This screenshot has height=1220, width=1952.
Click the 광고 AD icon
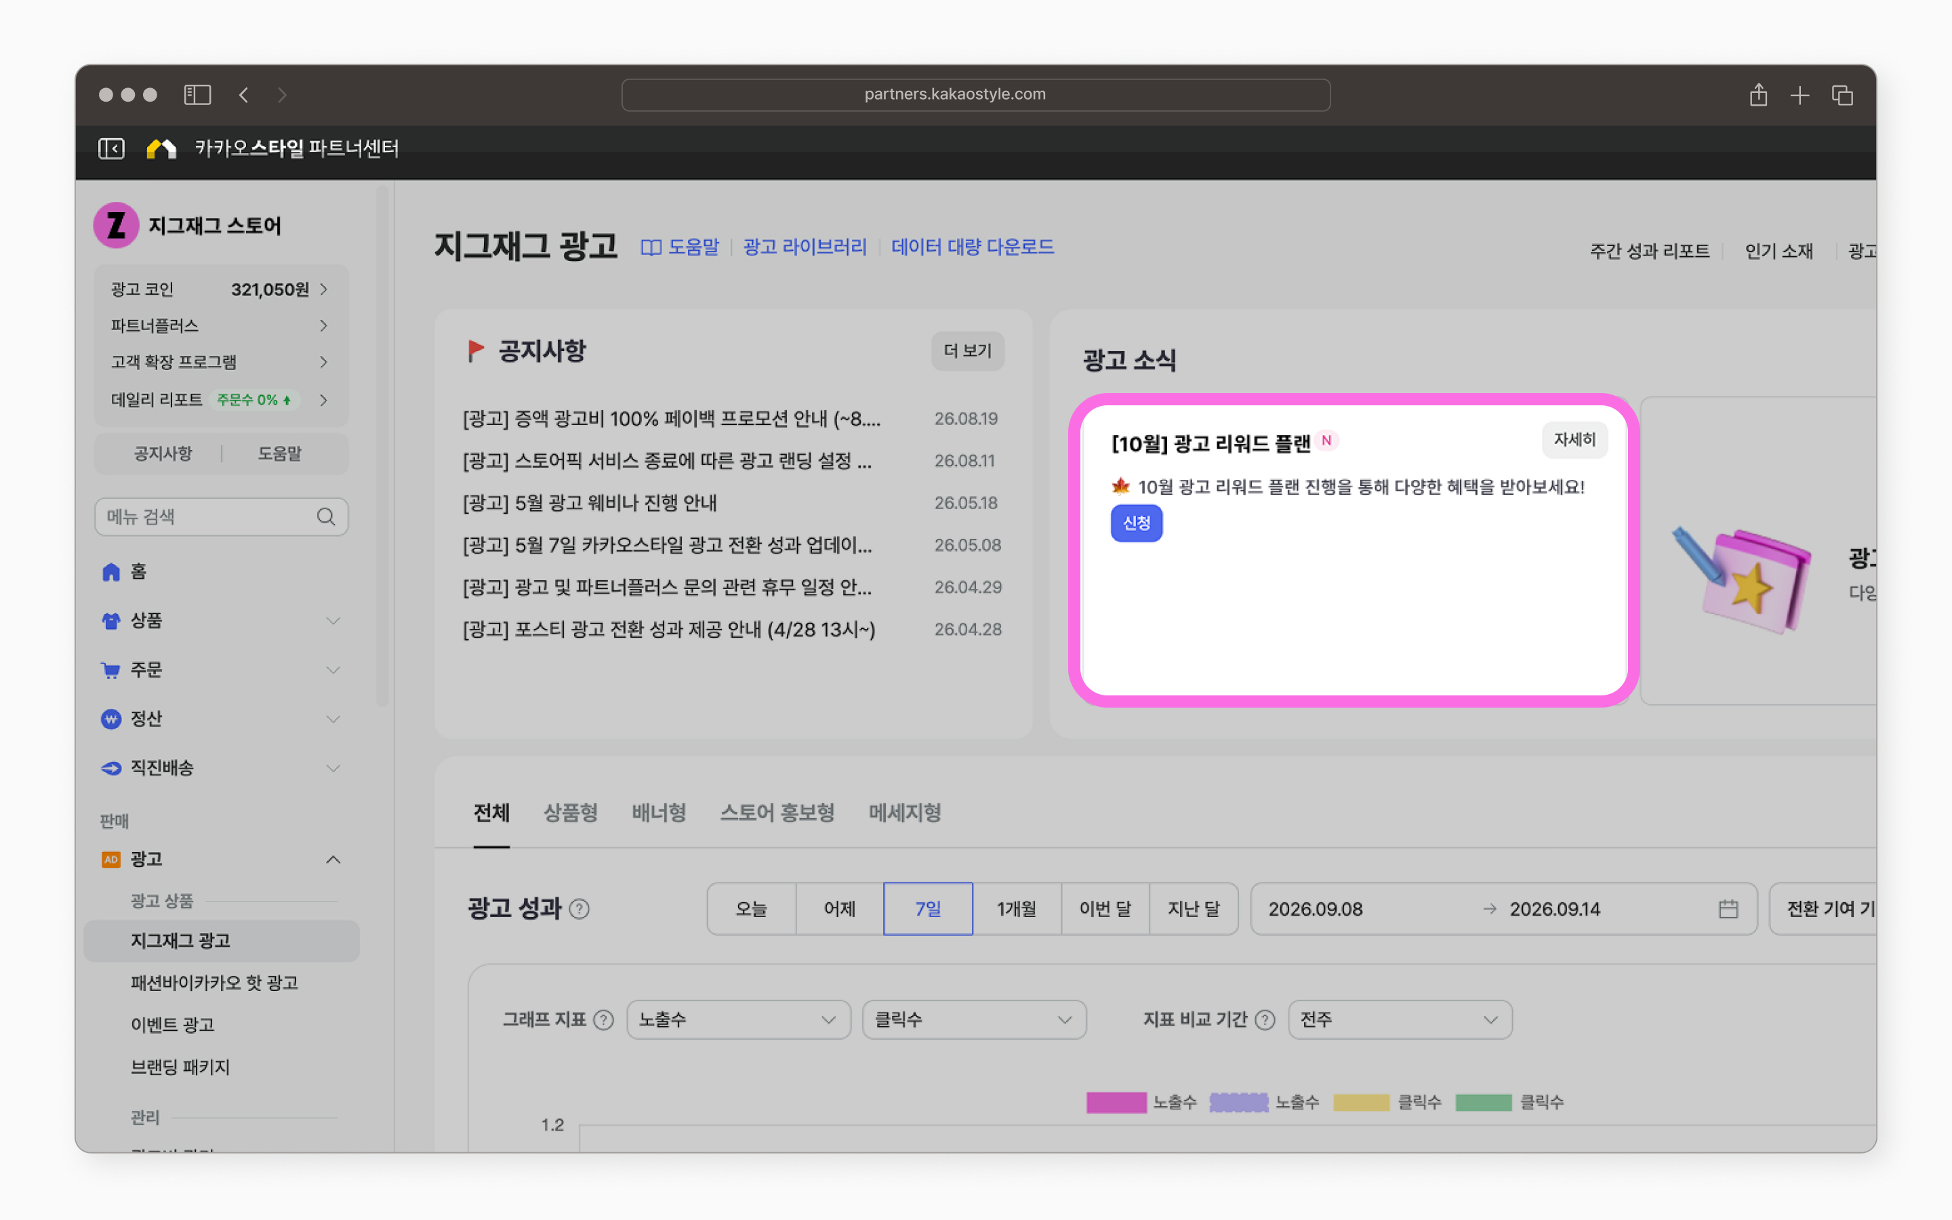(110, 859)
